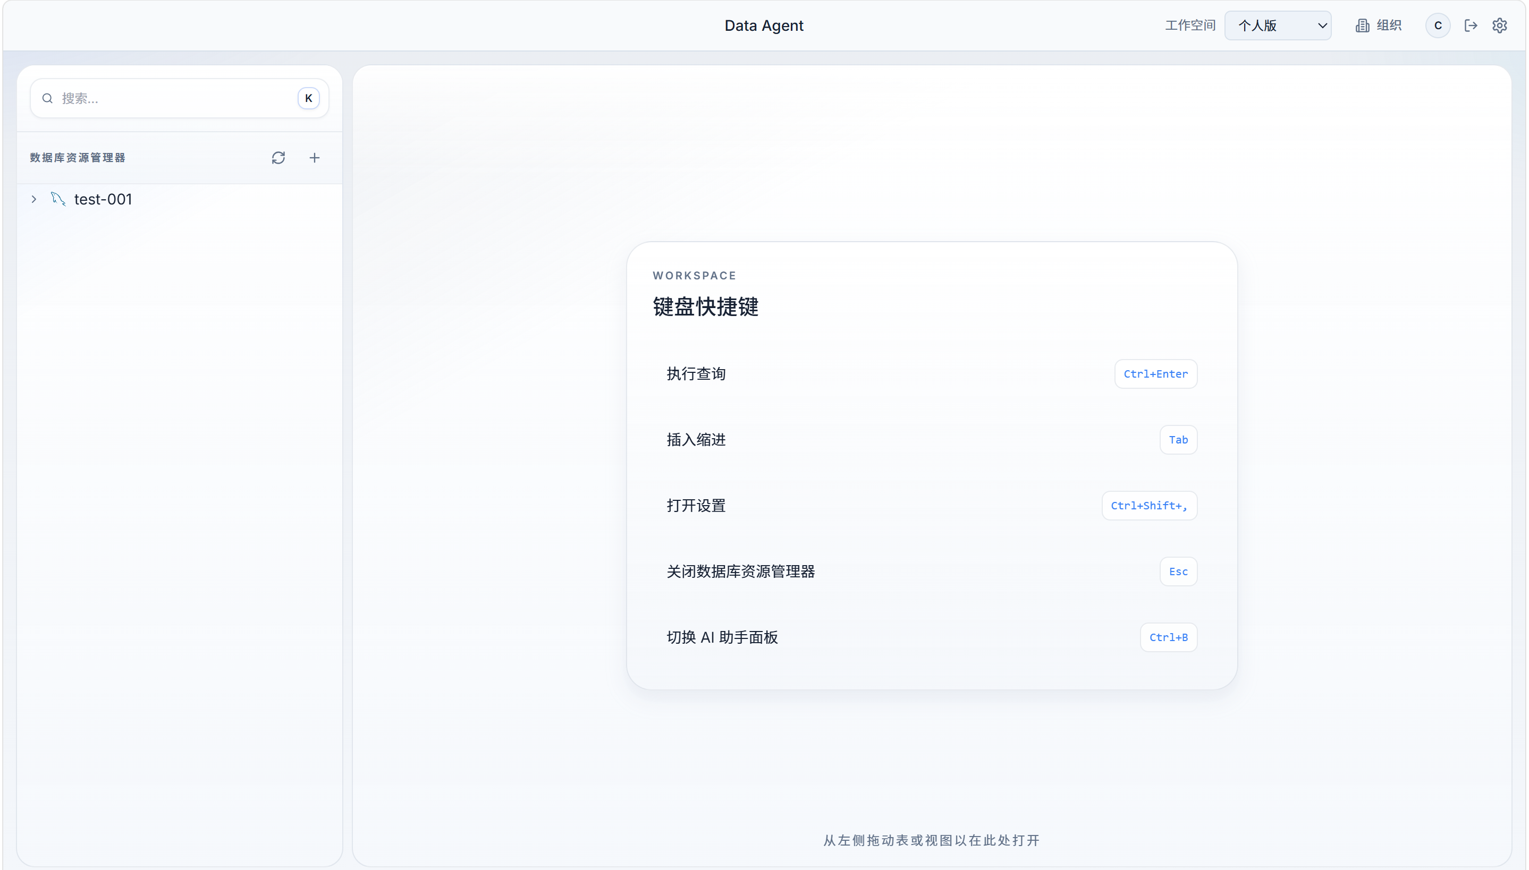
Task: Click the 切换 AI 助手面板 label
Action: [722, 637]
